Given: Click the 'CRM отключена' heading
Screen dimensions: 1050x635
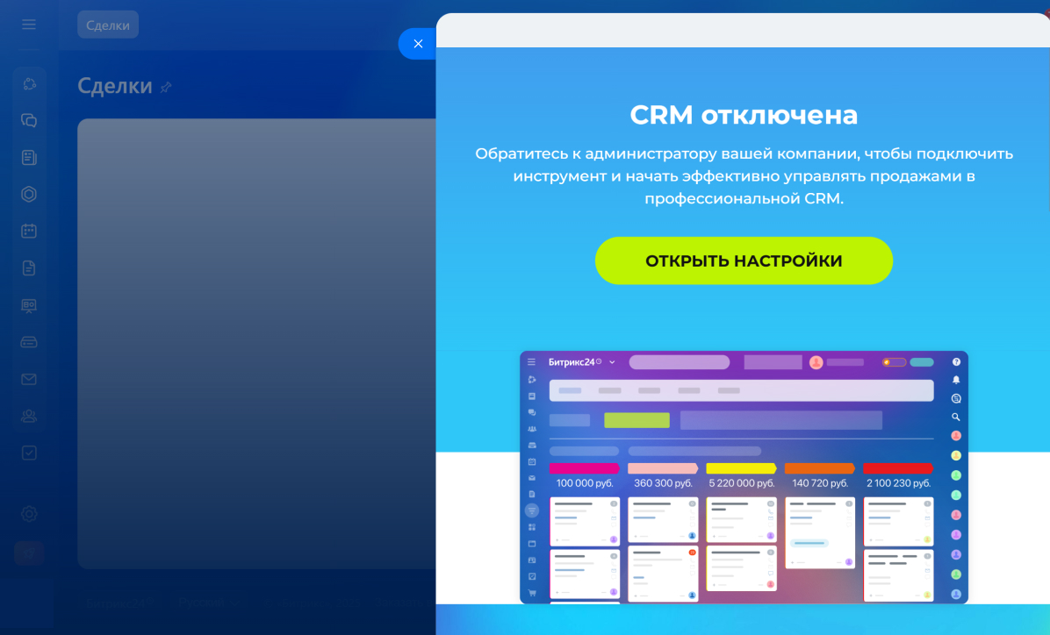Looking at the screenshot, I should 744,114.
